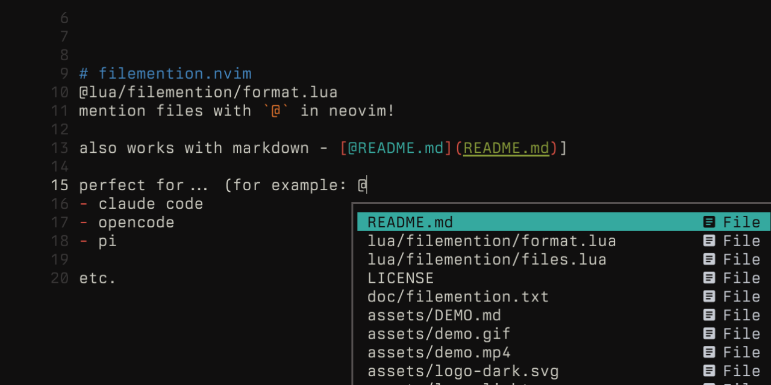Image resolution: width=771 pixels, height=385 pixels.
Task: Click the orange @ inline code symbol
Action: coord(276,111)
